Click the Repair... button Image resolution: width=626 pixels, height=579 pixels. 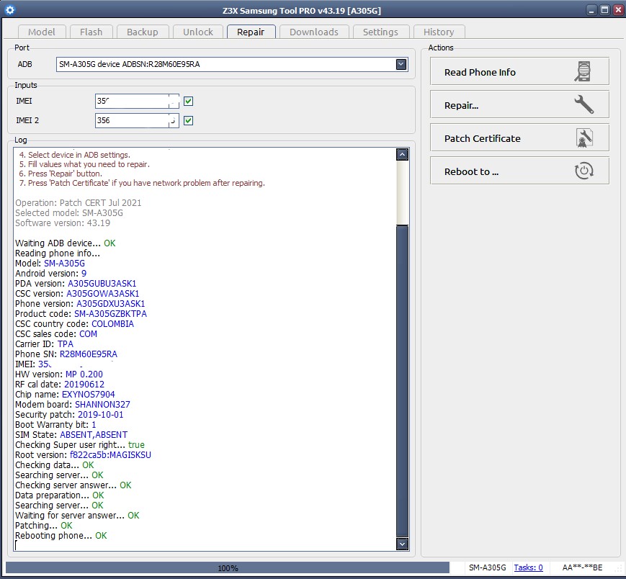pyautogui.click(x=519, y=104)
